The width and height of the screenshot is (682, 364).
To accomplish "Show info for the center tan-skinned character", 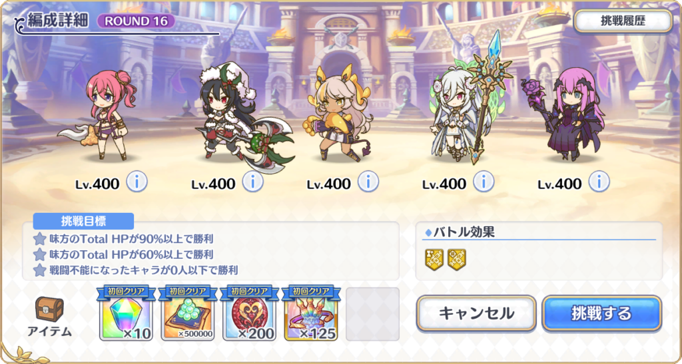I will (x=368, y=182).
